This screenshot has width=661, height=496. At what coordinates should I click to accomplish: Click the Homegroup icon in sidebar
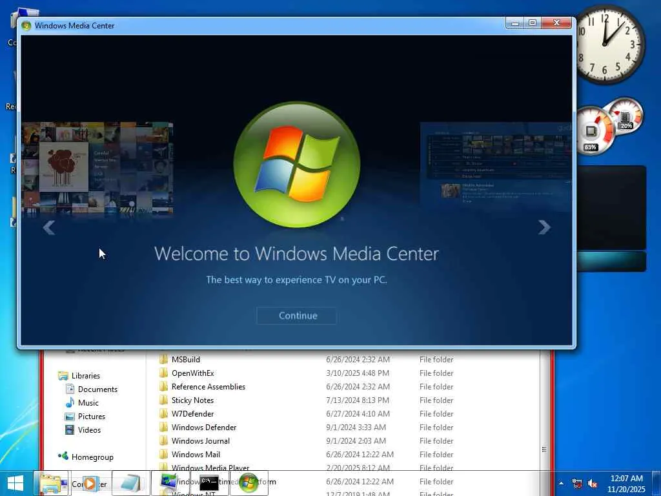63,456
